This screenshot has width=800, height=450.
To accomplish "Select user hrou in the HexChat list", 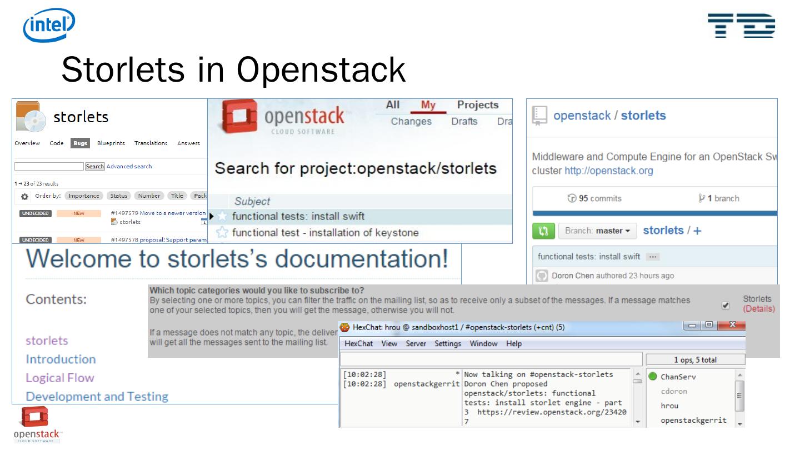I will click(x=669, y=406).
